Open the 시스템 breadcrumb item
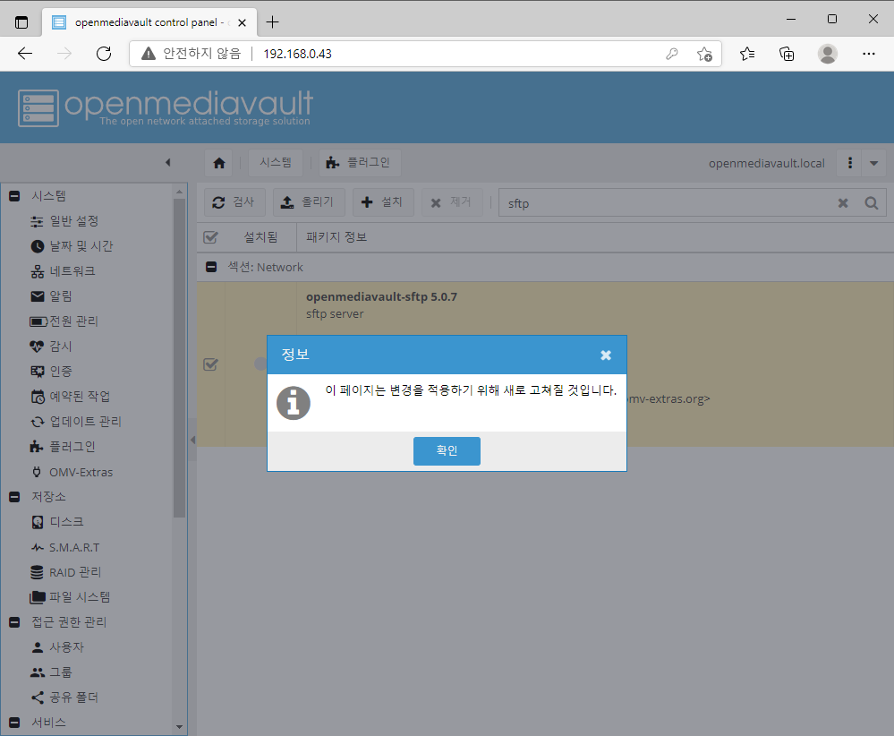This screenshot has width=894, height=736. (x=276, y=163)
